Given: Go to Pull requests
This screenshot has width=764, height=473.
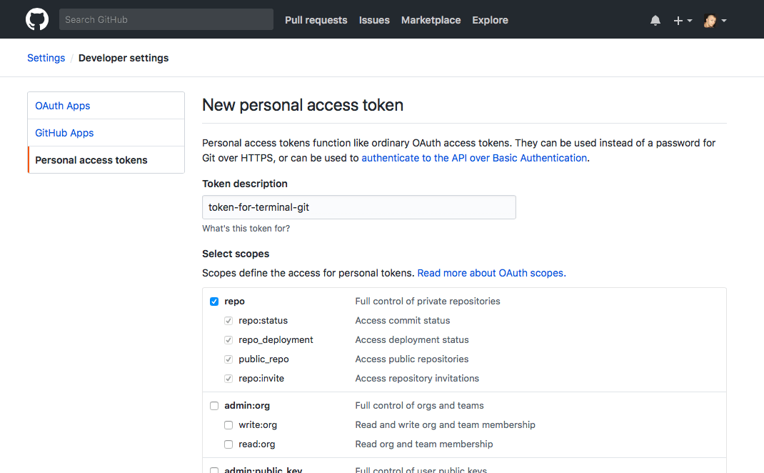Looking at the screenshot, I should point(316,20).
